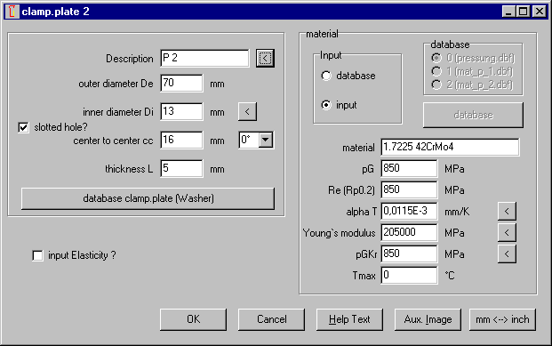Click the arrow button next to inner diameter Di
Viewport: 552px width, 346px height.
pyautogui.click(x=247, y=112)
